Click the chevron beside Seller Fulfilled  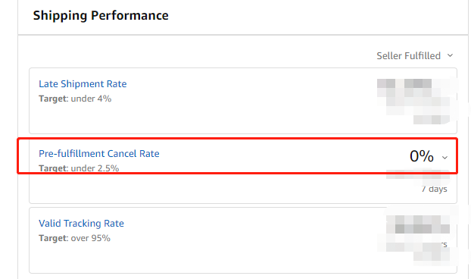[450, 55]
